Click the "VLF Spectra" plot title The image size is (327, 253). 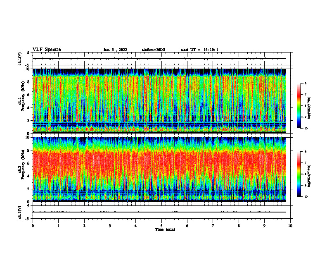coord(47,50)
